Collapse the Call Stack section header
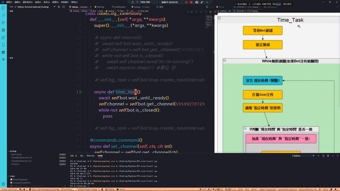 [x=12, y=151]
